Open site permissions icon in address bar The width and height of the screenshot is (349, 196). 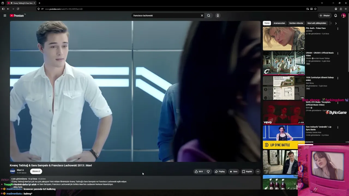42,9
